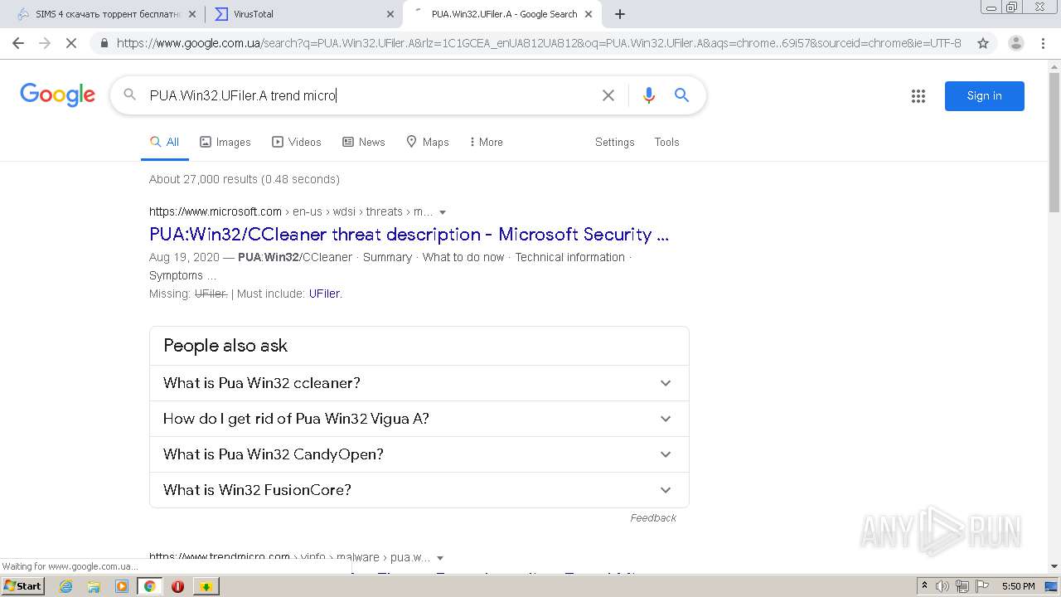
Task: Stop page loading with the X button
Action: click(71, 43)
